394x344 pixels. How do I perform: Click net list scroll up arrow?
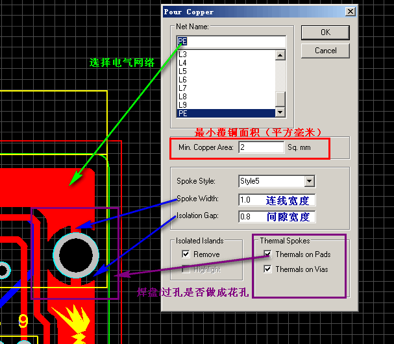(x=280, y=55)
